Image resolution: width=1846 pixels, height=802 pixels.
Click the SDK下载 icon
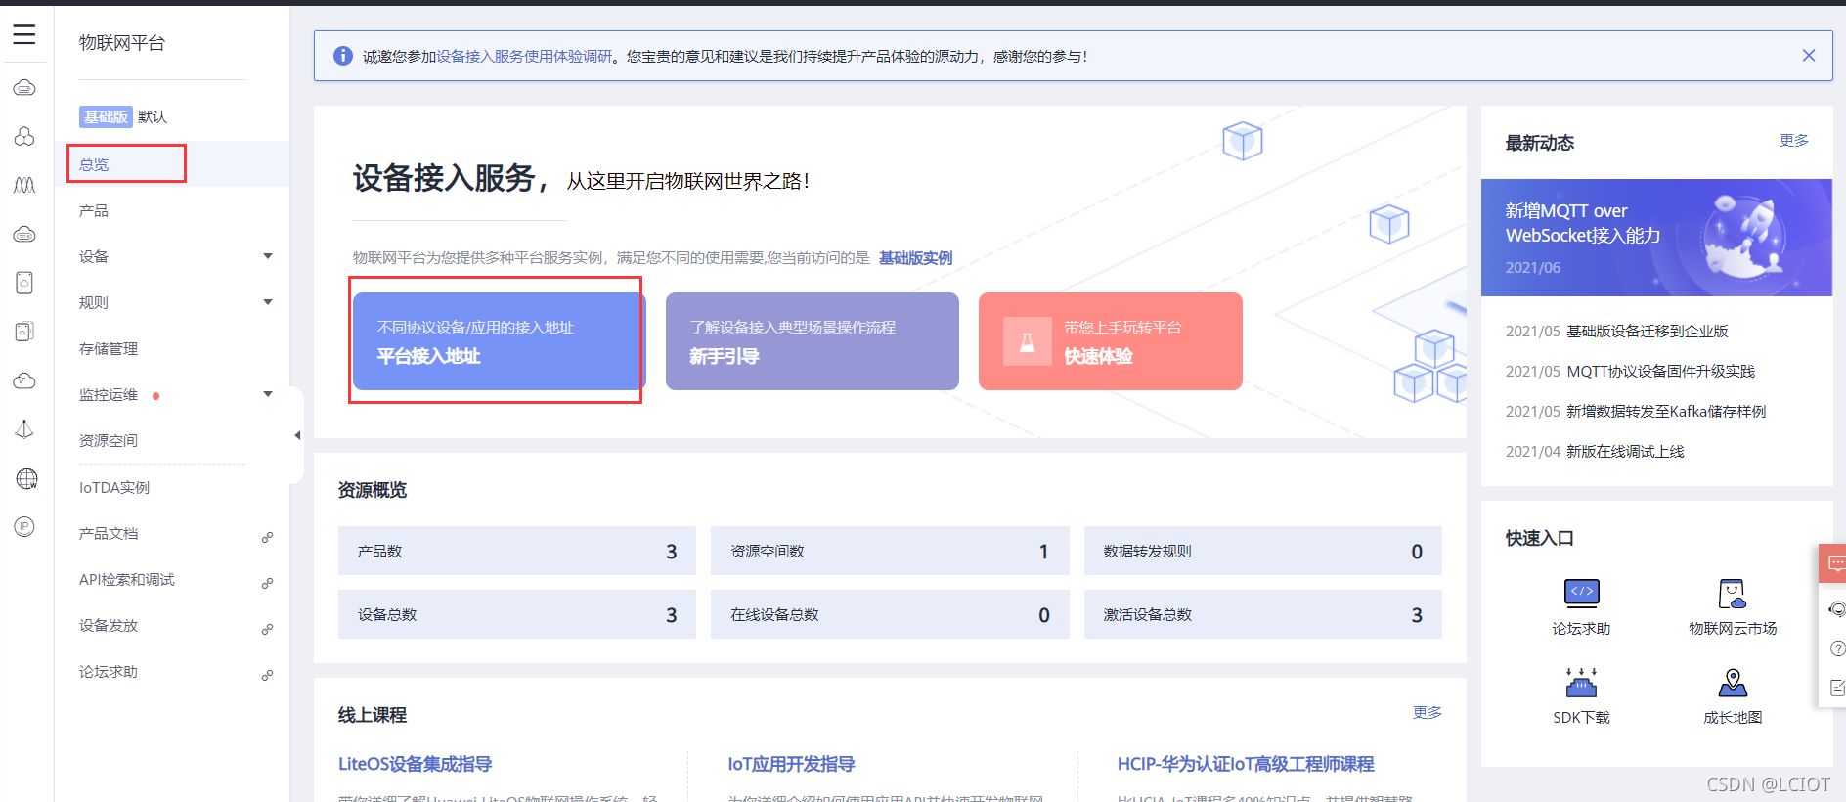1581,682
